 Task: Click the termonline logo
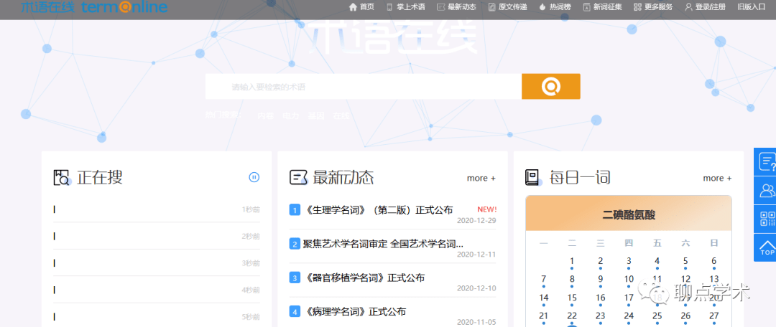(x=94, y=7)
